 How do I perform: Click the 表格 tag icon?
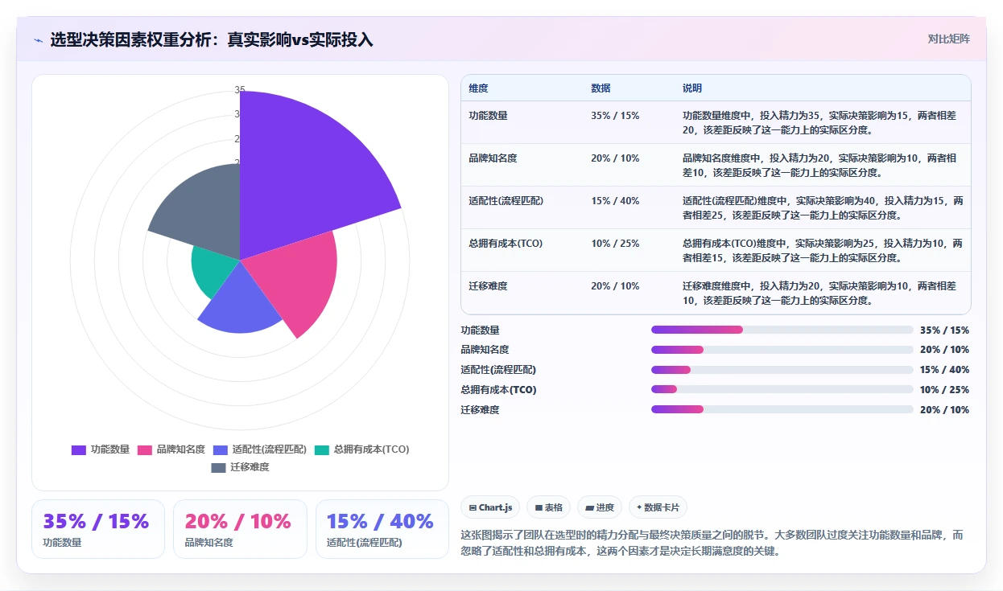539,508
